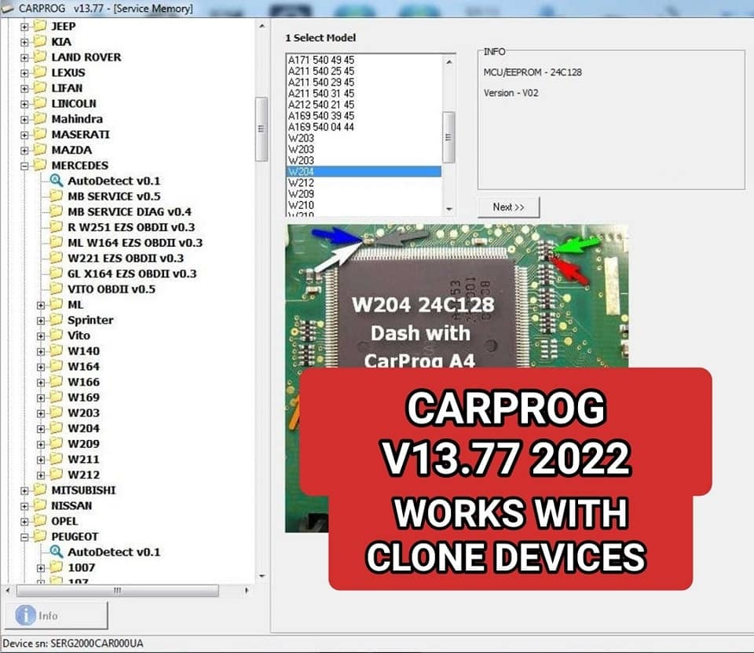Click the model list scrollbar down arrow
The width and height of the screenshot is (754, 653).
tap(449, 209)
